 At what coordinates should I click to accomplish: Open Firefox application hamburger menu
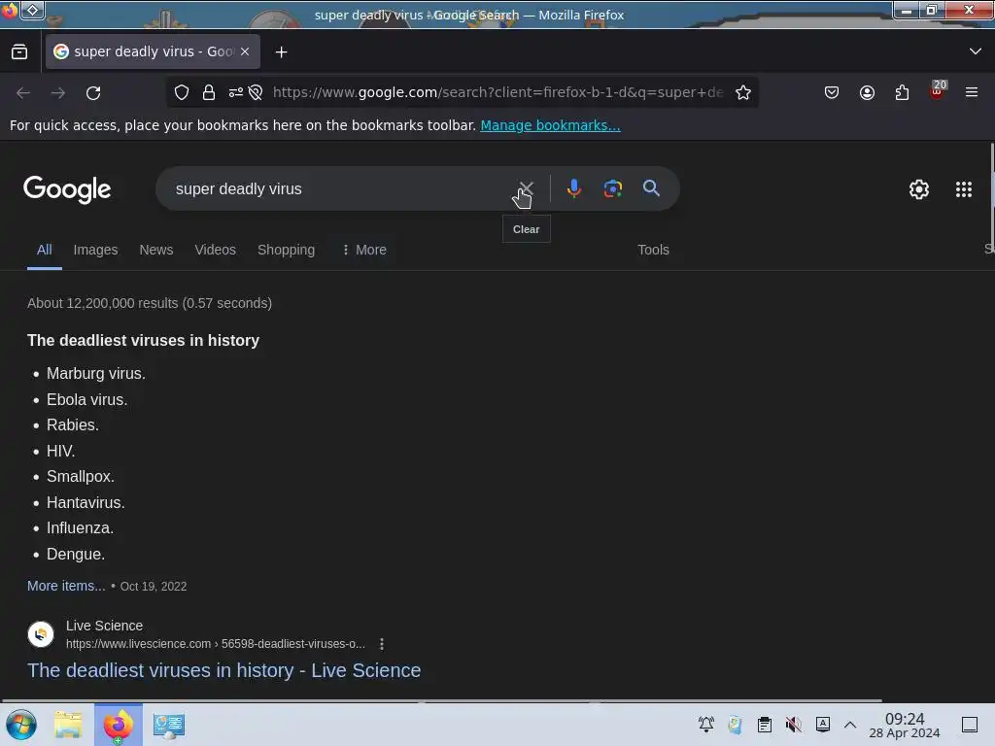pyautogui.click(x=972, y=92)
